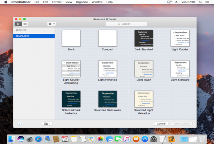Choose the Solarized Dark Helvetica template
Image resolution: width=214 pixels, height=144 pixels.
71,99
